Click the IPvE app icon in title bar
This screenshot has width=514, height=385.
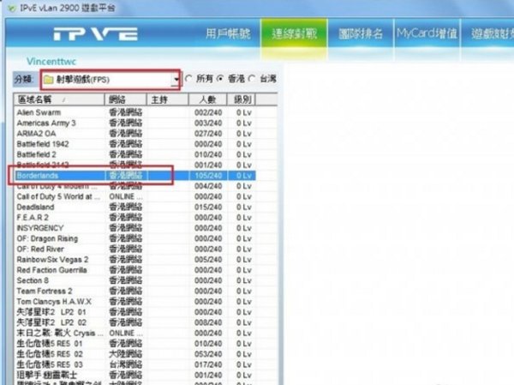pyautogui.click(x=8, y=6)
